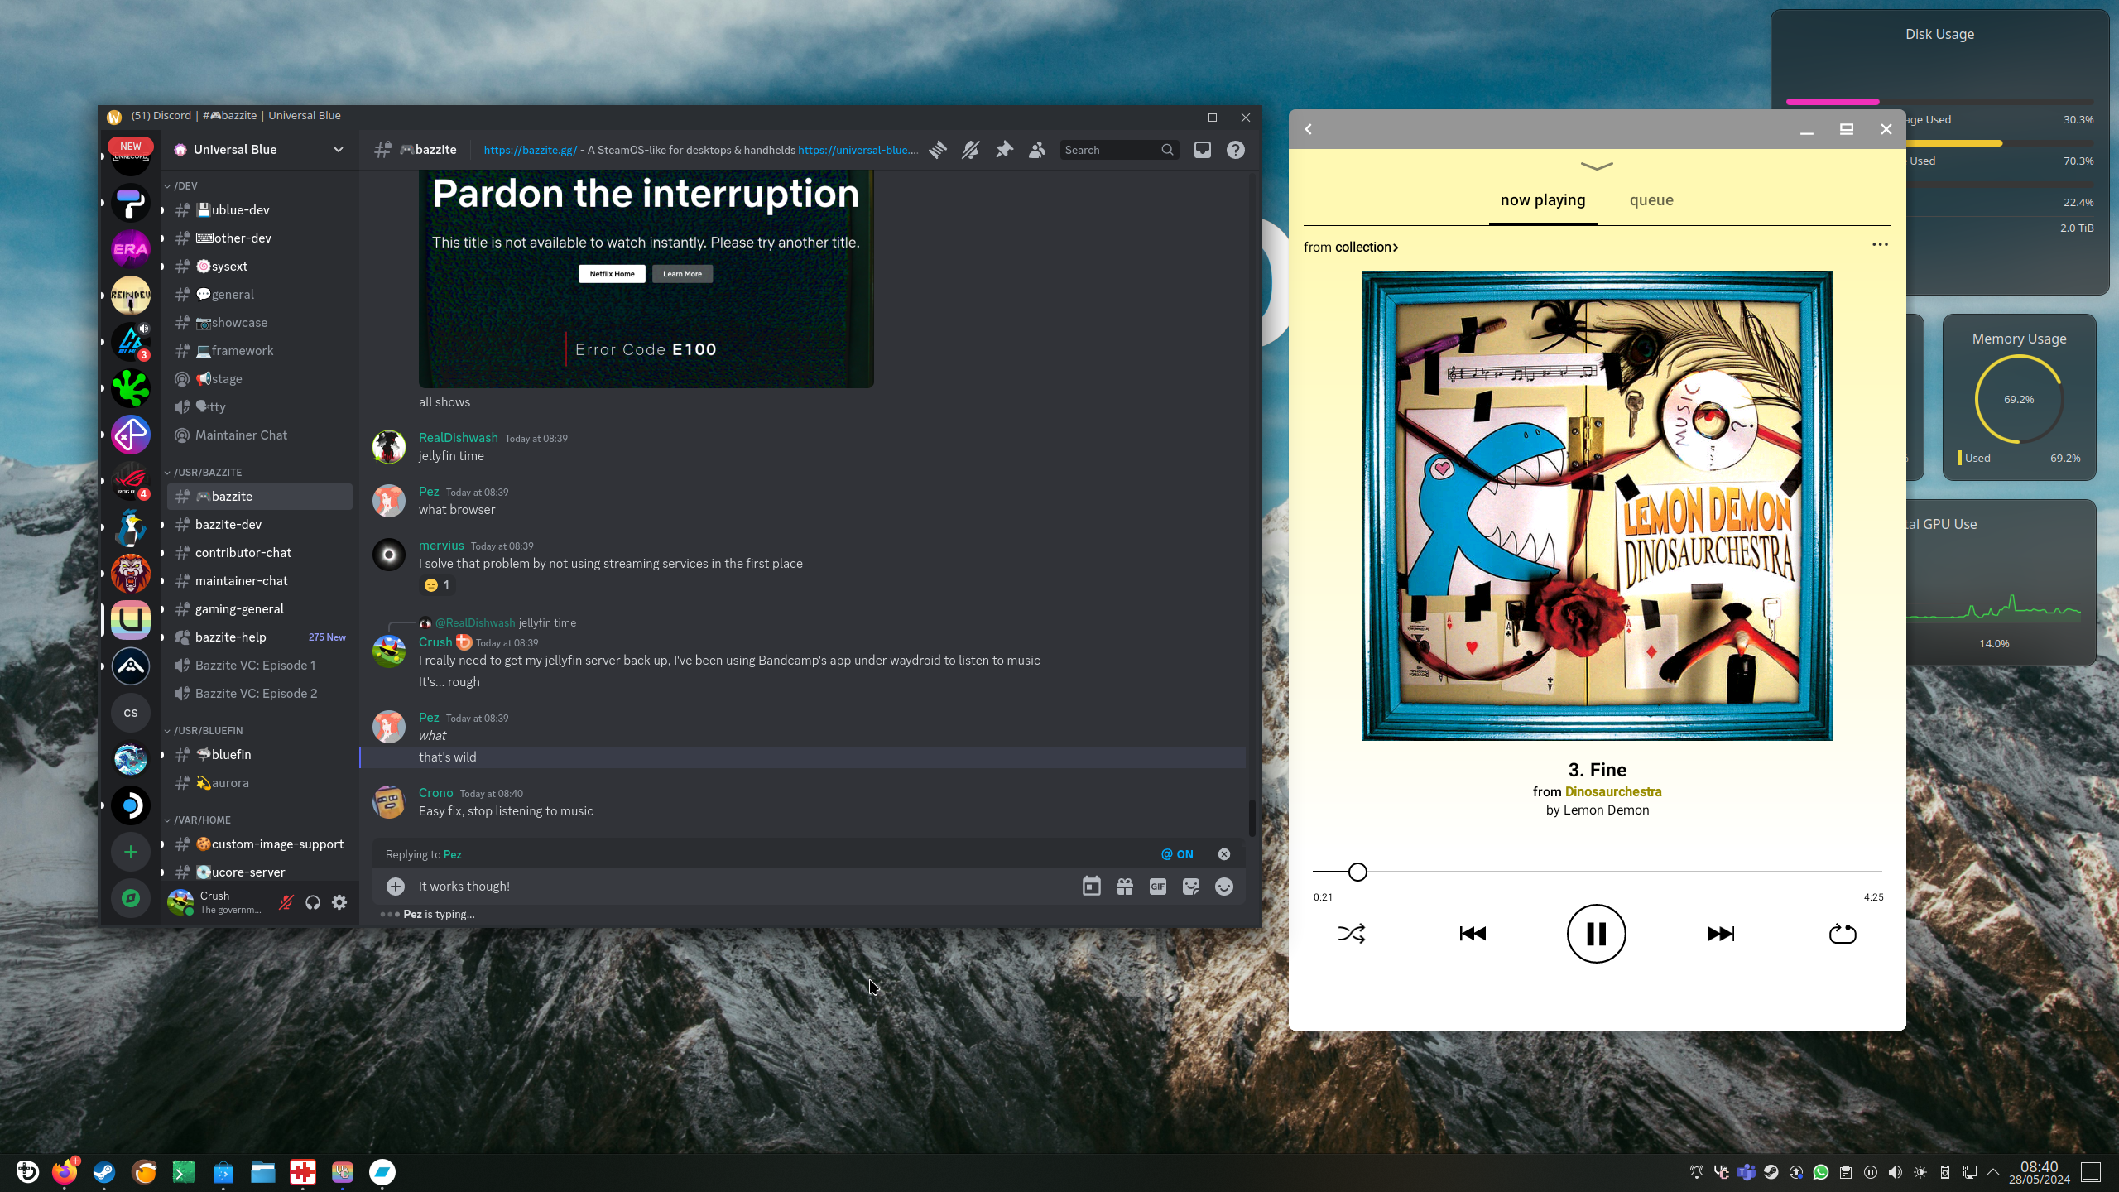Pause the currently playing song

pos(1596,933)
